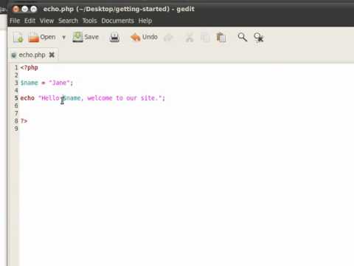Open the Tools menu
This screenshot has height=266, width=354.
(89, 21)
